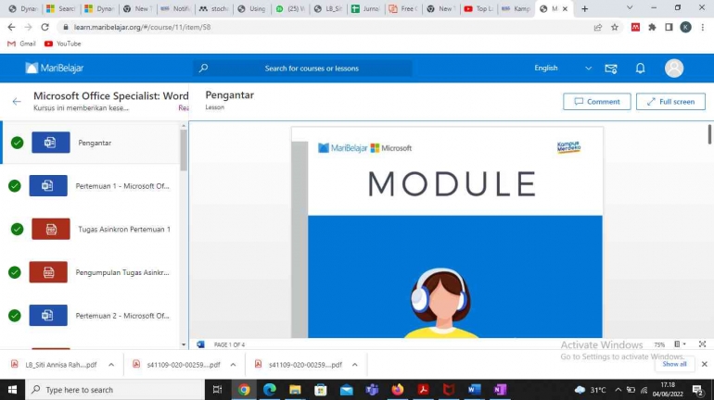Click the Comment button
The image size is (714, 400).
coord(596,102)
